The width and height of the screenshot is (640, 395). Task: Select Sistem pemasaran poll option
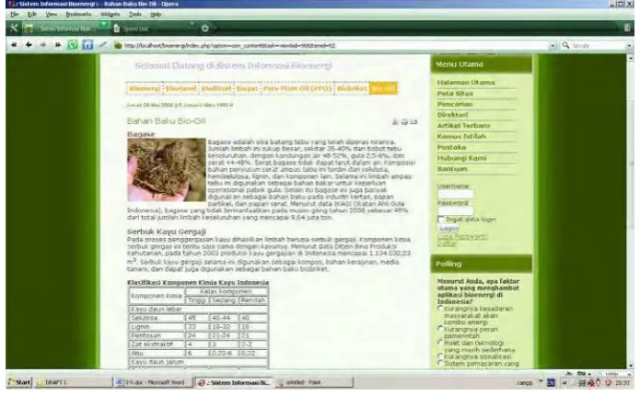440,363
